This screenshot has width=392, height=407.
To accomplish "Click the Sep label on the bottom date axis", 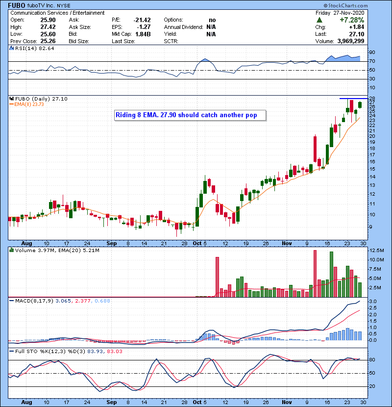I will (x=112, y=402).
